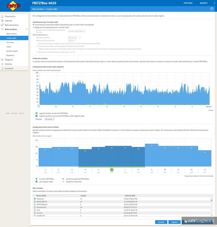217x227 pixels.
Task: Click the Annulla button
Action: (x=161, y=222)
